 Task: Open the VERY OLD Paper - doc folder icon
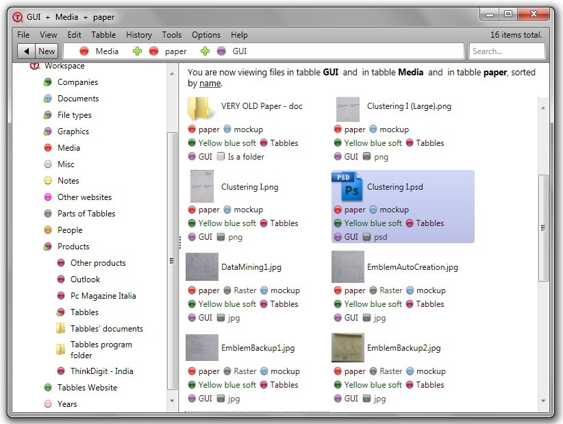(199, 108)
